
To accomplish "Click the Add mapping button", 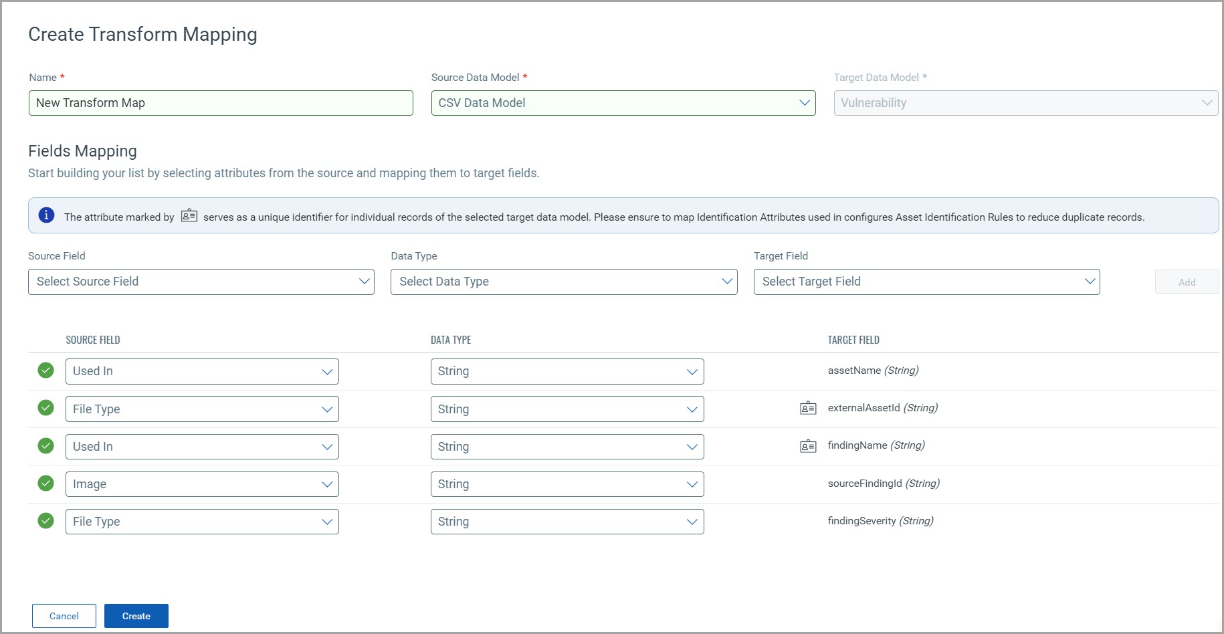I will click(x=1187, y=282).
